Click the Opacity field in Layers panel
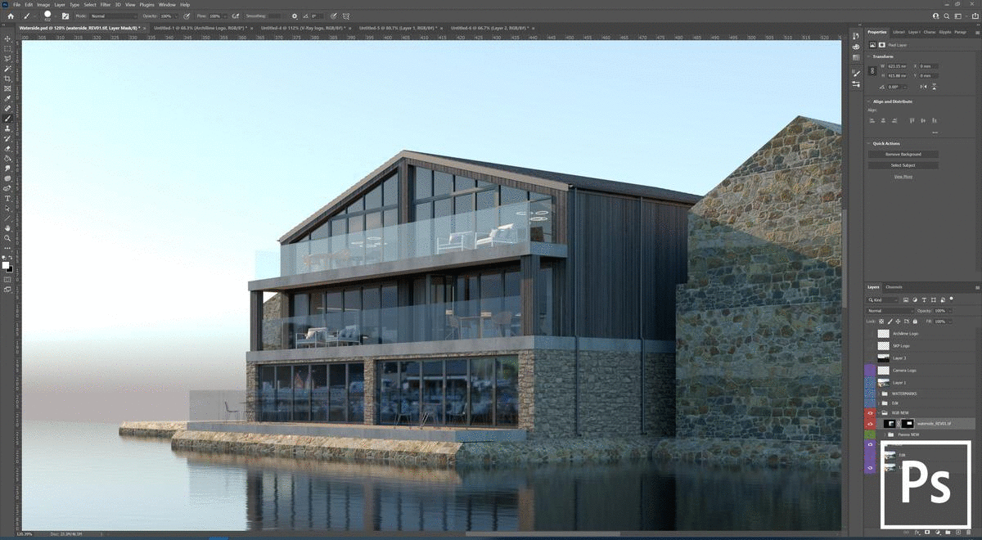 (939, 311)
